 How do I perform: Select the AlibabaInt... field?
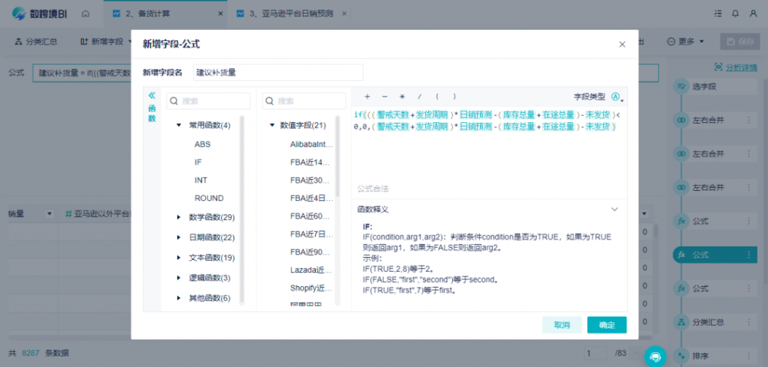click(311, 145)
